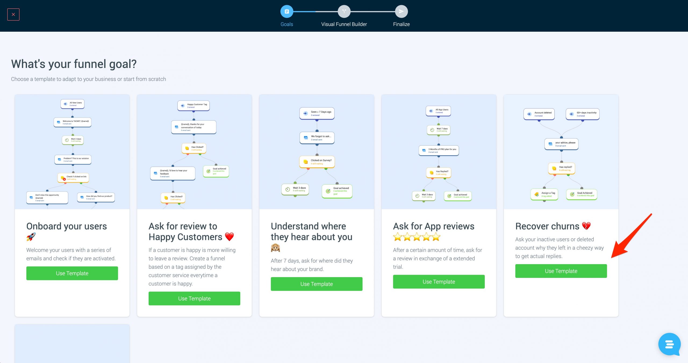The height and width of the screenshot is (363, 688).
Task: Use Template for Recover churns
Action: pyautogui.click(x=561, y=271)
